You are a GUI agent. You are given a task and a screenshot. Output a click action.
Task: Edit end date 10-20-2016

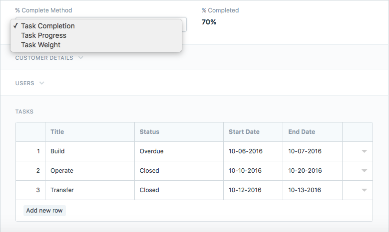305,171
